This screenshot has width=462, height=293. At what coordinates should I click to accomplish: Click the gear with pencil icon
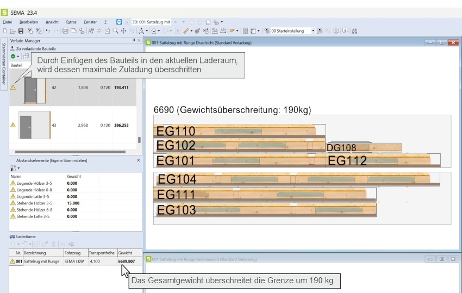pyautogui.click(x=197, y=30)
